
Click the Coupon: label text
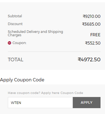pyautogui.click(x=20, y=43)
